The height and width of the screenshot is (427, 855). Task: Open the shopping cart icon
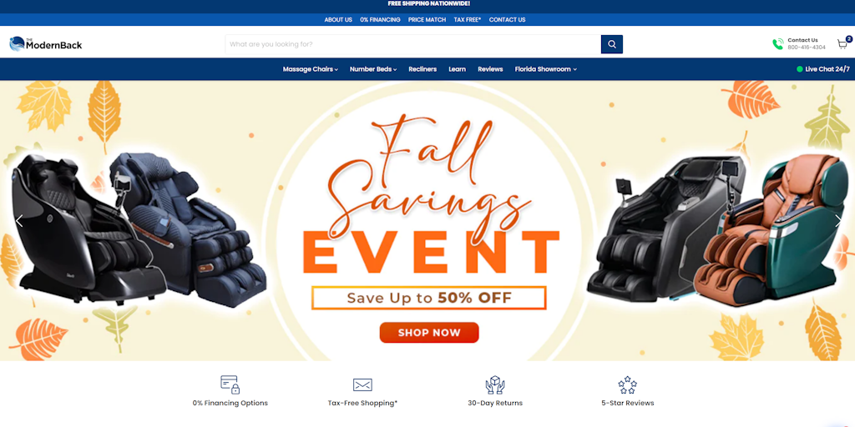click(x=843, y=43)
